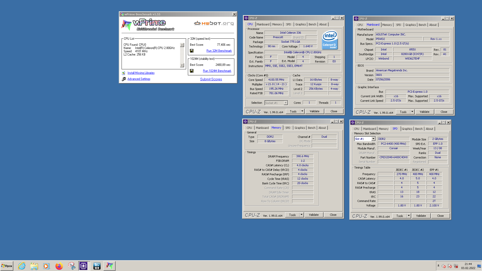Open Tools dropdown arrow in Memory tab window
The height and width of the screenshot is (271, 482).
(x=301, y=215)
